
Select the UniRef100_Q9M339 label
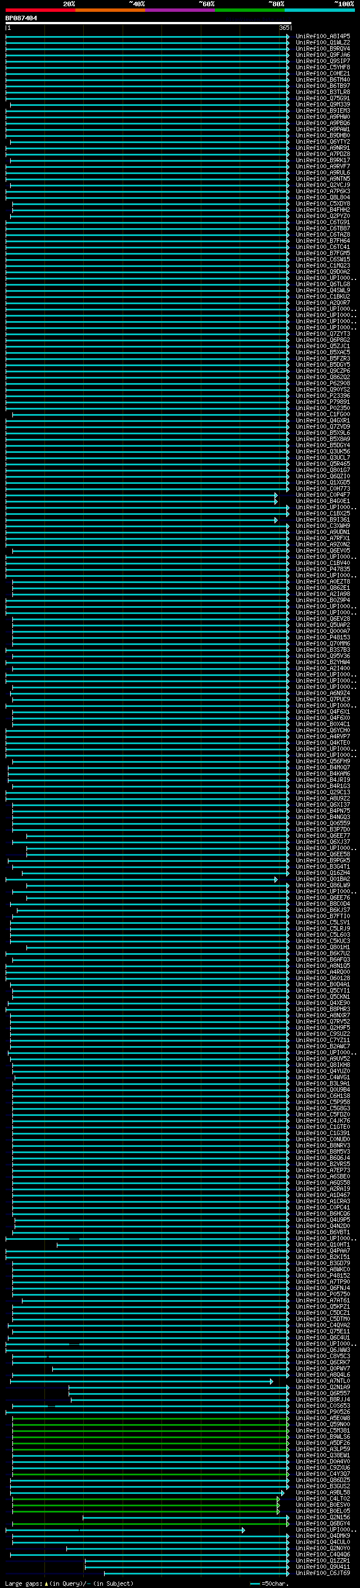click(323, 104)
